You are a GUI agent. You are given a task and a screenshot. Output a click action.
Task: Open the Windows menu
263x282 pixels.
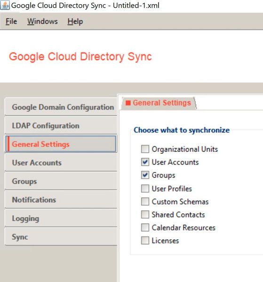pyautogui.click(x=42, y=22)
